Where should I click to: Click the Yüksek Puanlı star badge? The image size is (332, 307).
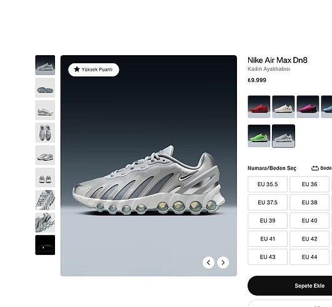click(x=94, y=70)
